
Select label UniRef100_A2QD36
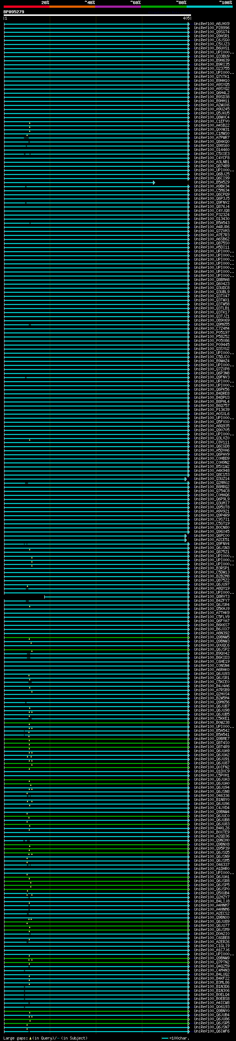click(212, 836)
